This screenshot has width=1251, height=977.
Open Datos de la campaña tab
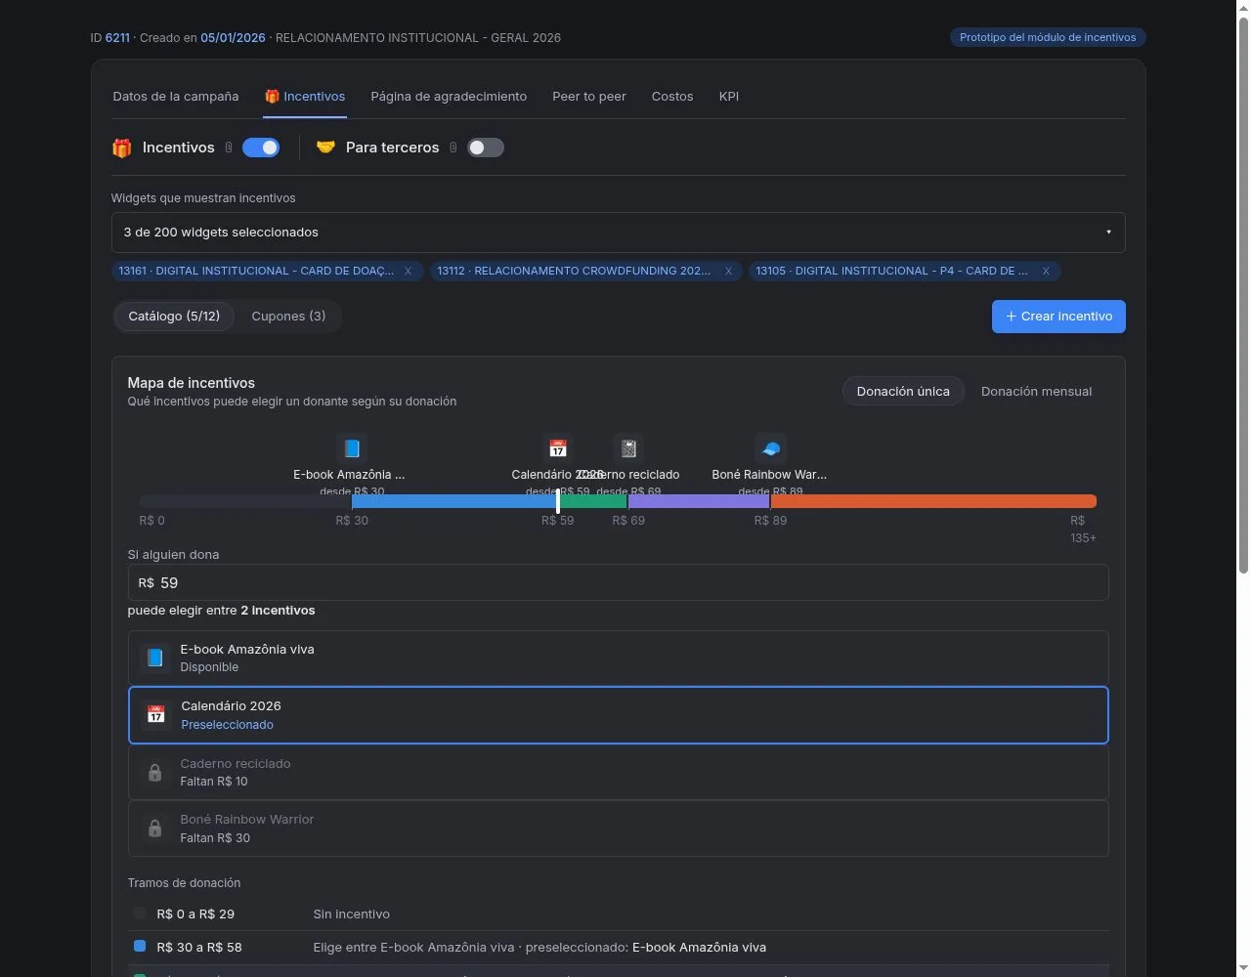click(x=176, y=97)
